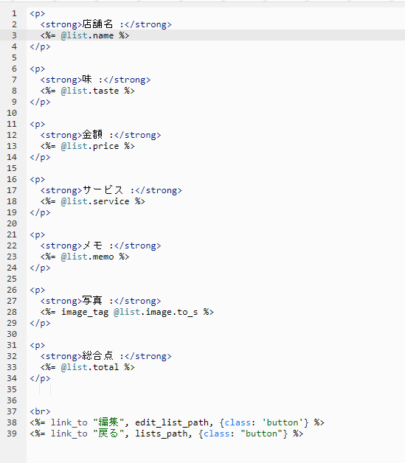This screenshot has height=463, width=405.
Task: Place cursor on '@list.name' expression
Action: click(x=87, y=35)
